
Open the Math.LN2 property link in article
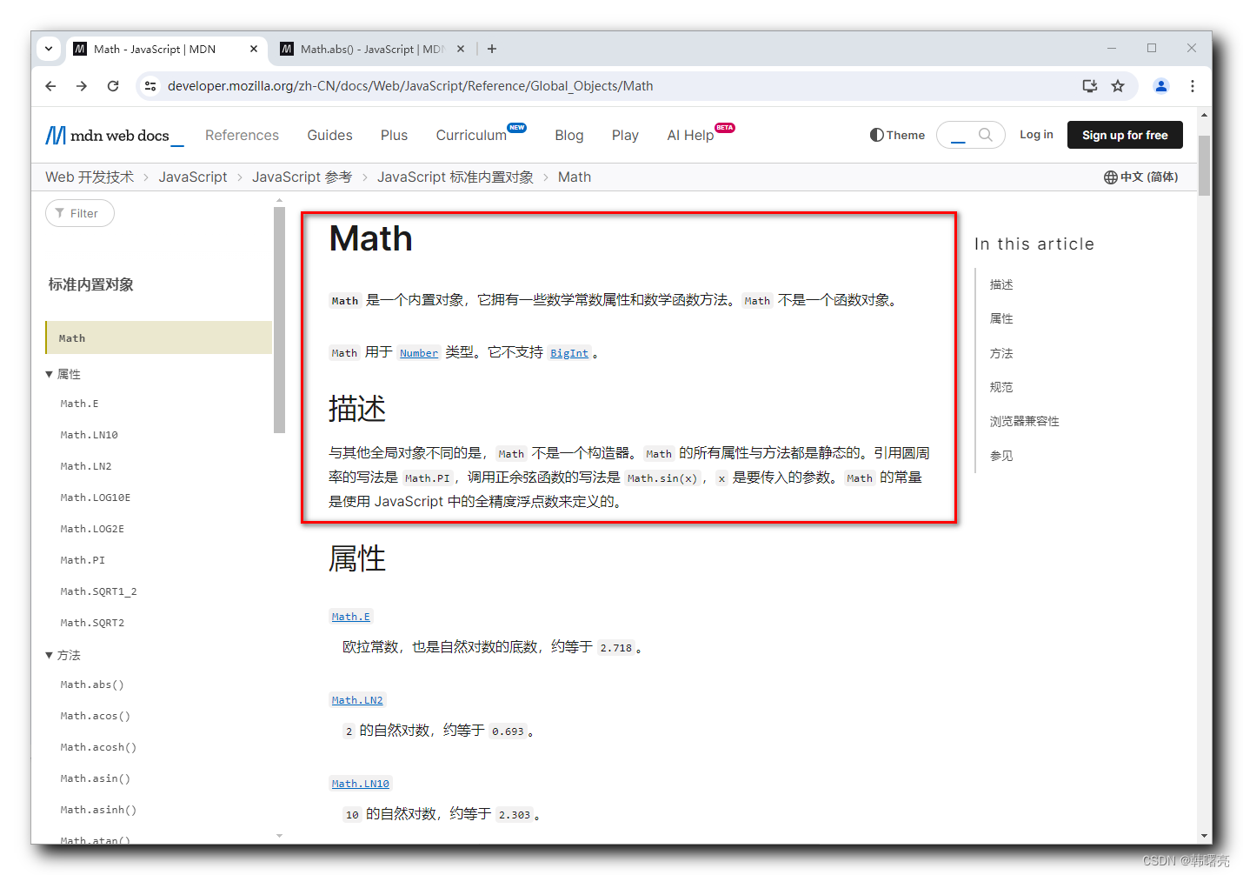click(x=357, y=700)
